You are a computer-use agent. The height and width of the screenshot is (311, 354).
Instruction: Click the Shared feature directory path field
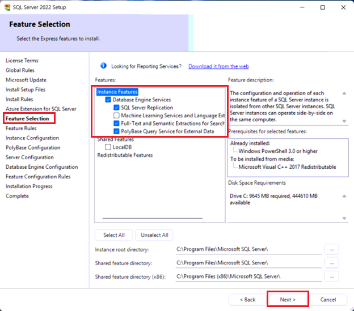[248, 263]
